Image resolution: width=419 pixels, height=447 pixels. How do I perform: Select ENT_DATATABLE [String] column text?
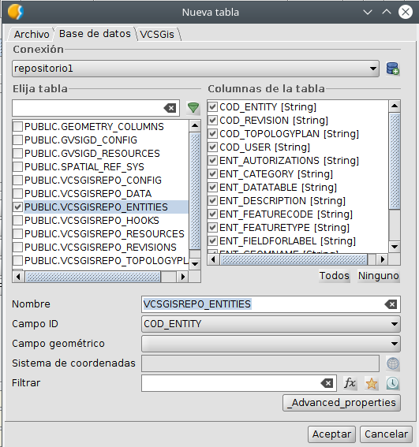[x=279, y=188]
